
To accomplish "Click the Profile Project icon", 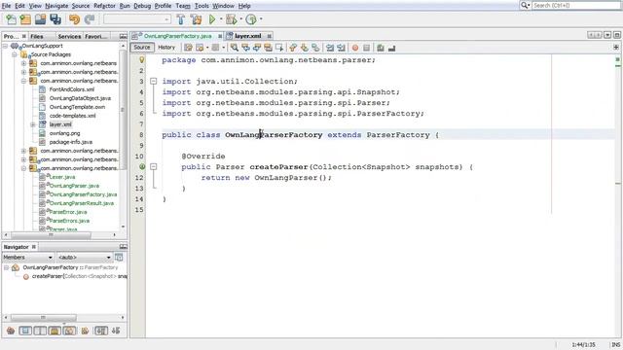I will pyautogui.click(x=251, y=19).
